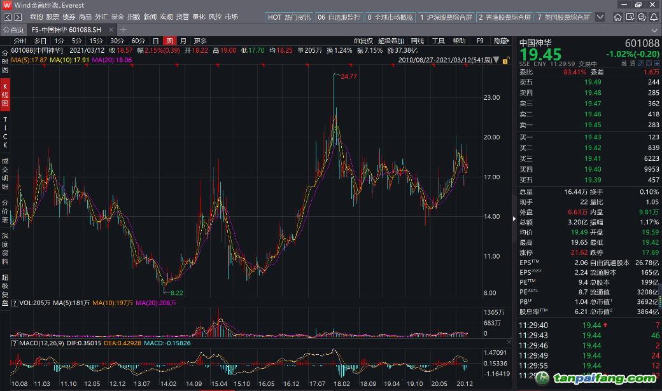Switch chart to 1分 period
The image size is (662, 391).
tap(59, 41)
